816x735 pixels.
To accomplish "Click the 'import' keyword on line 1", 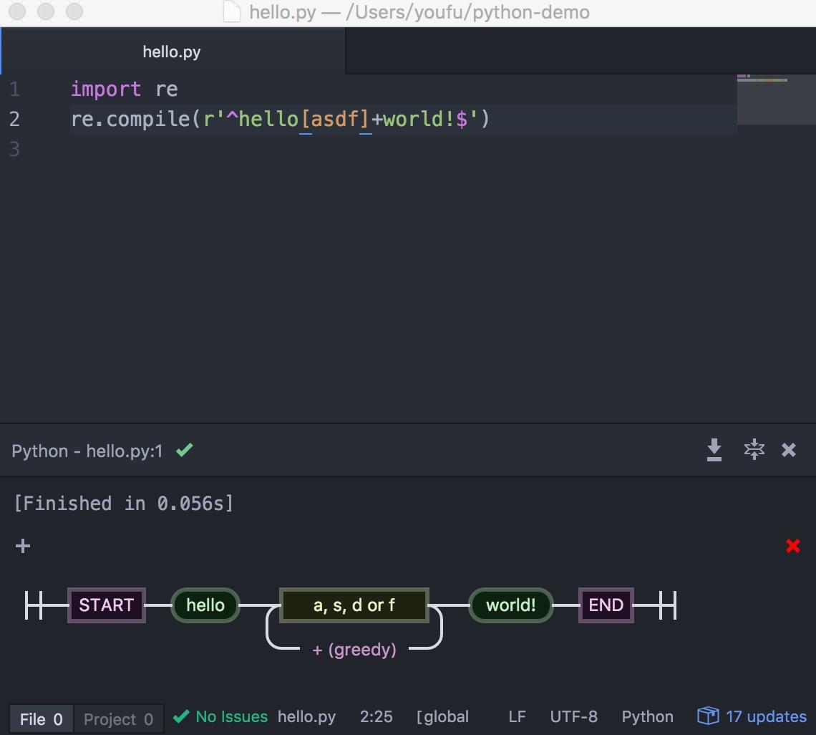I will point(106,89).
